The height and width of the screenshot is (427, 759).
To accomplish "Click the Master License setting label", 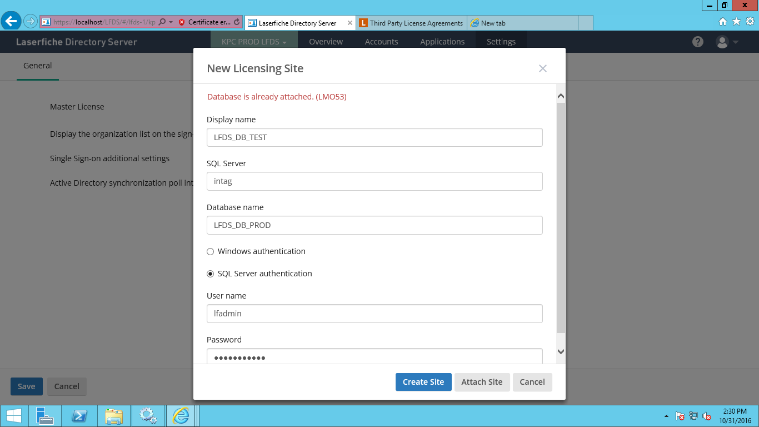I will tap(77, 107).
